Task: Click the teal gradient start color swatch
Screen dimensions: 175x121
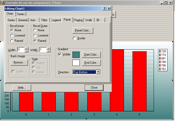Action: (x=76, y=55)
